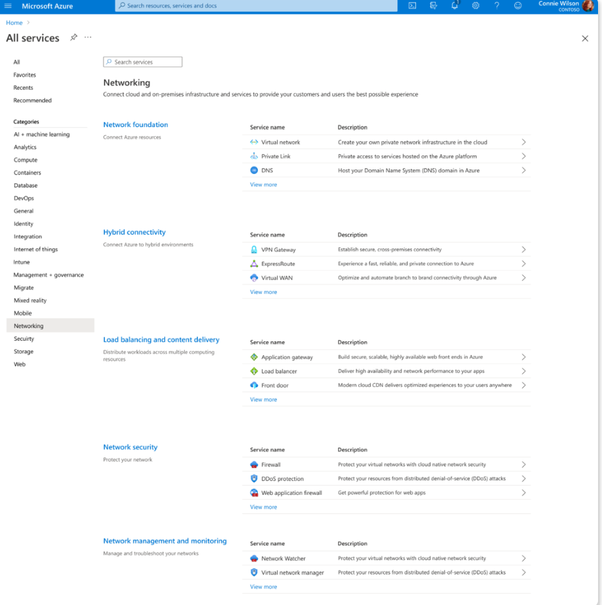The height and width of the screenshot is (605, 602).
Task: View more under Network foundation
Action: coord(263,185)
